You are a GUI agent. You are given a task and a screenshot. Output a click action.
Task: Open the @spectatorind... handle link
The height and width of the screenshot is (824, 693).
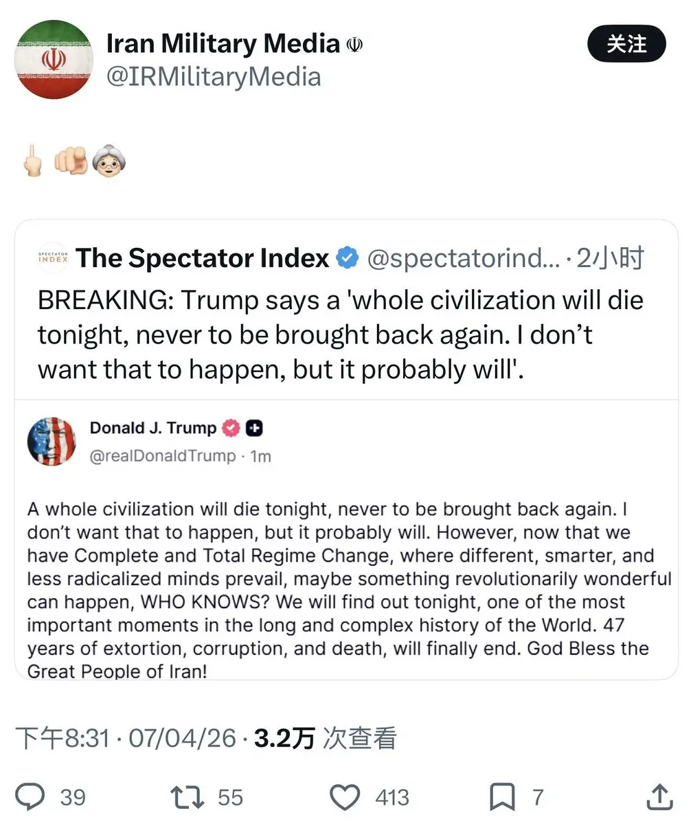pos(463,258)
